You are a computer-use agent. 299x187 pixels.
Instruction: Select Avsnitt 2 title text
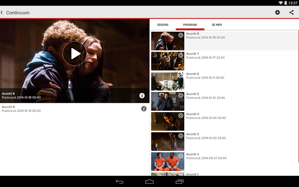click(x=192, y=154)
